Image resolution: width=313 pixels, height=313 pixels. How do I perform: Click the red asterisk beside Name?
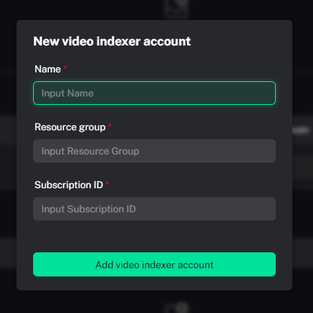[65, 68]
